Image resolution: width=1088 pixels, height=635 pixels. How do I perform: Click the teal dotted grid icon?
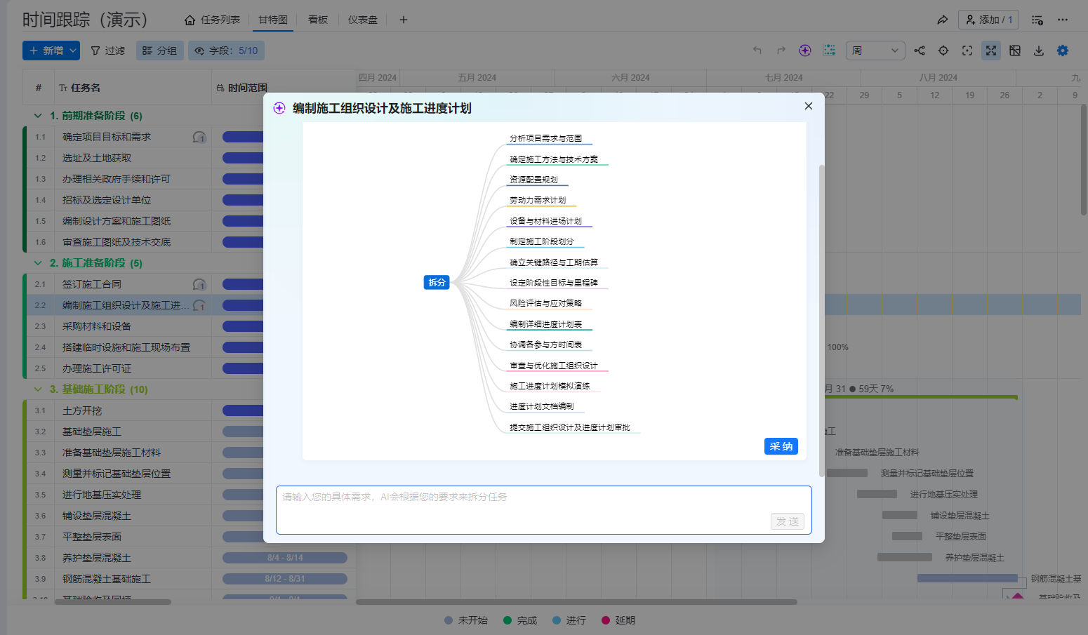click(829, 51)
